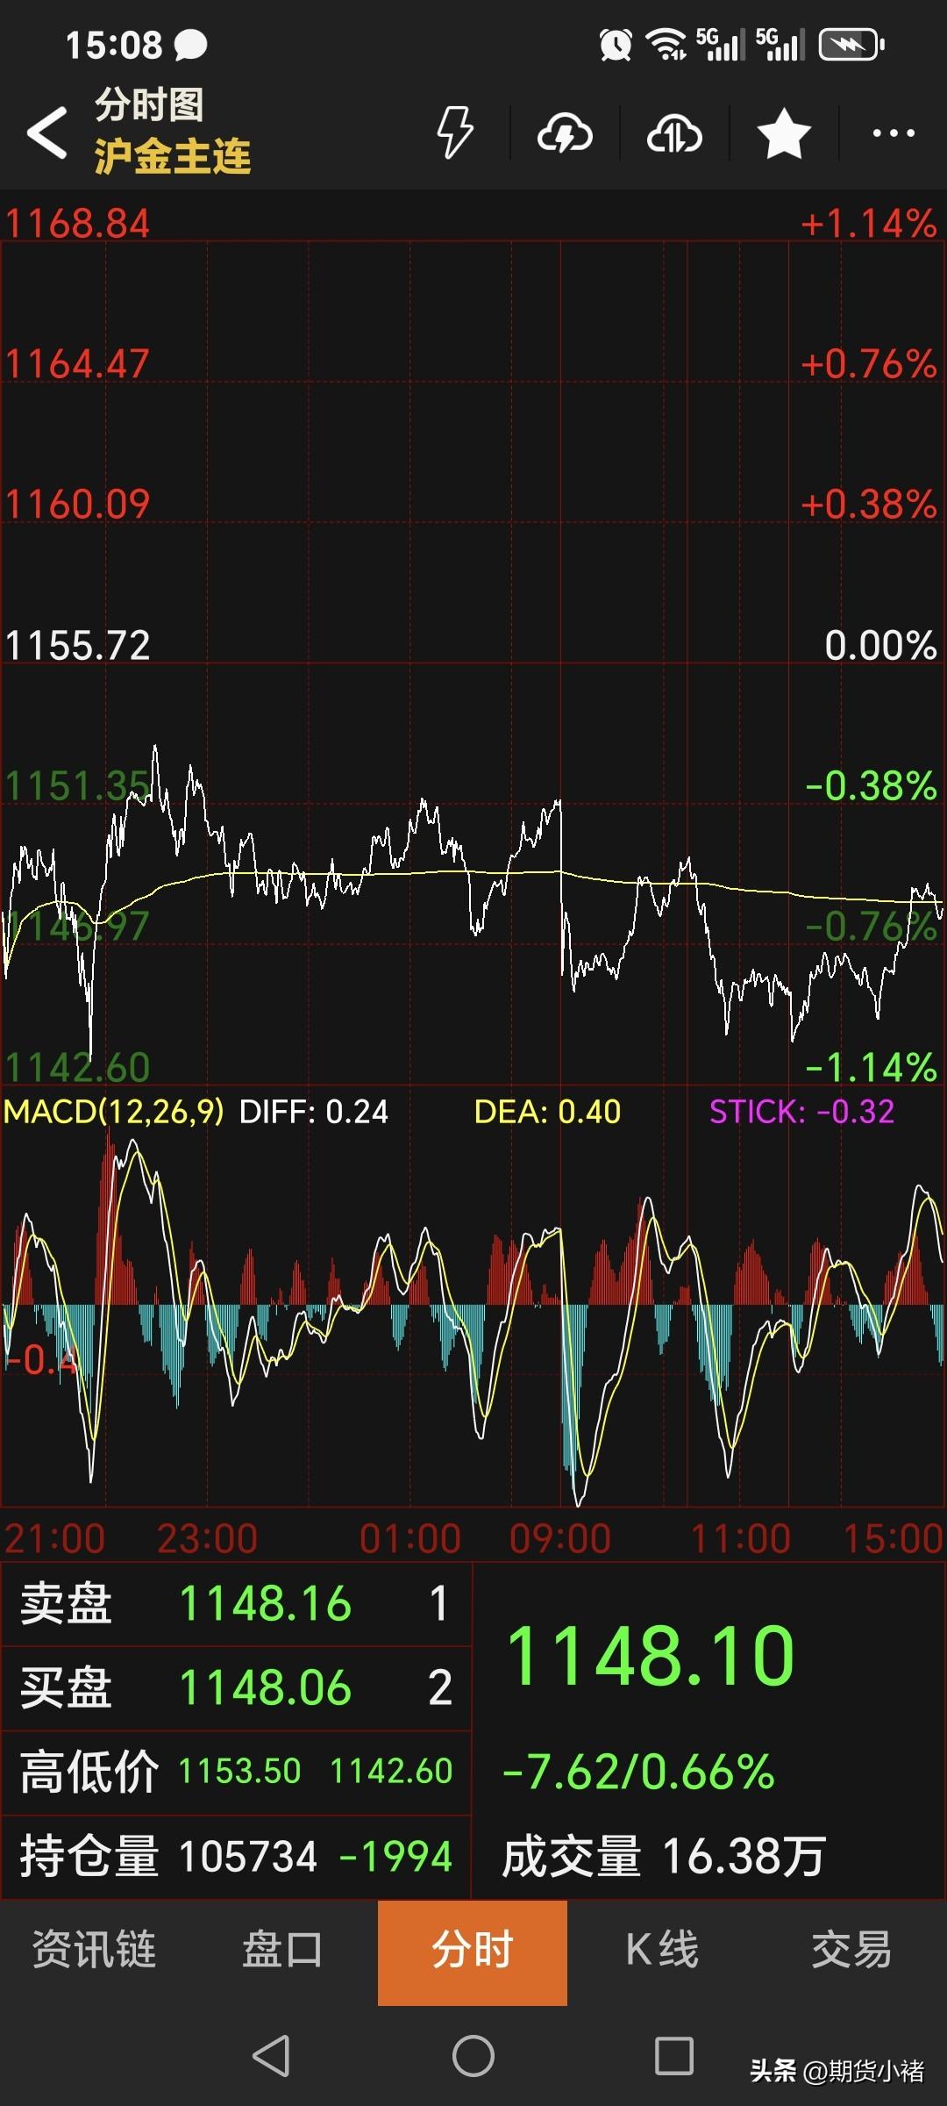Viewport: 947px width, 2106px height.
Task: Select the 分时 tab
Action: click(473, 1952)
